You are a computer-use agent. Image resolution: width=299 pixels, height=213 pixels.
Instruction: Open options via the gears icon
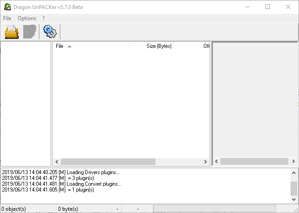point(50,32)
